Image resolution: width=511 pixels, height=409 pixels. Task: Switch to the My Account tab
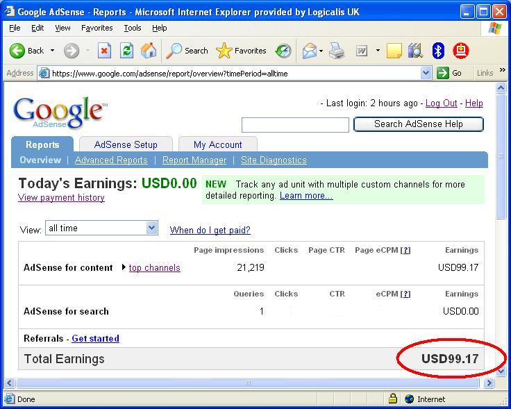[218, 144]
